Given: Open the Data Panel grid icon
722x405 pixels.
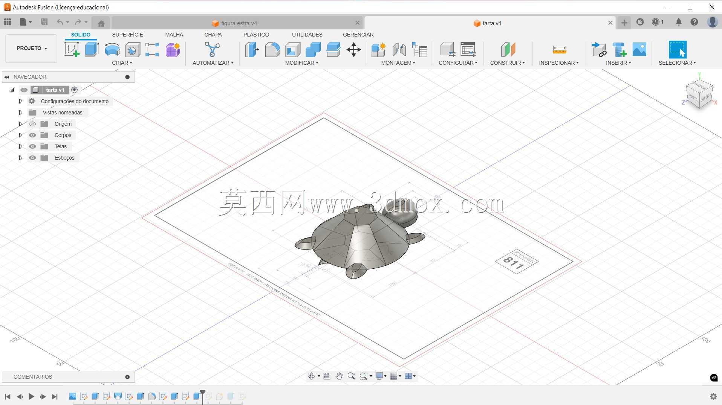Looking at the screenshot, I should point(8,22).
